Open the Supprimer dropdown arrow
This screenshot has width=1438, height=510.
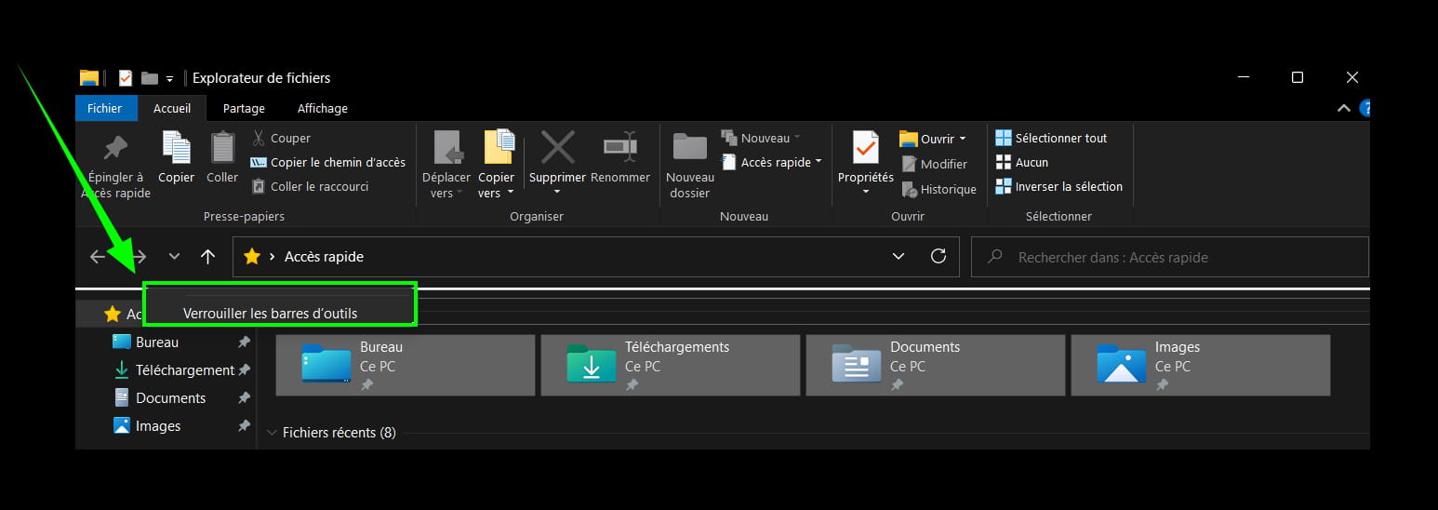coord(557,193)
